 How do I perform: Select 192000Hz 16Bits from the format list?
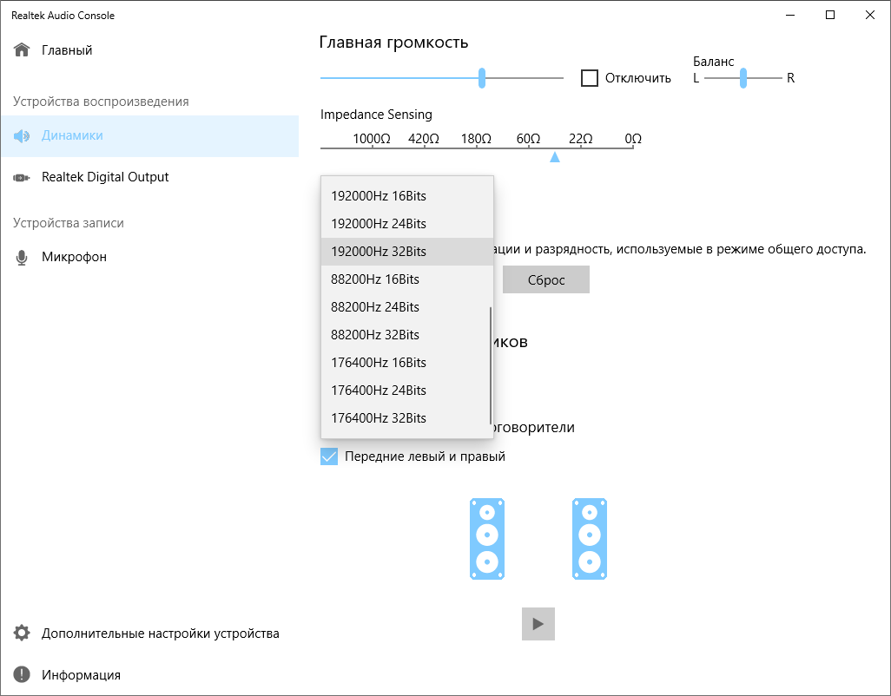click(x=379, y=196)
